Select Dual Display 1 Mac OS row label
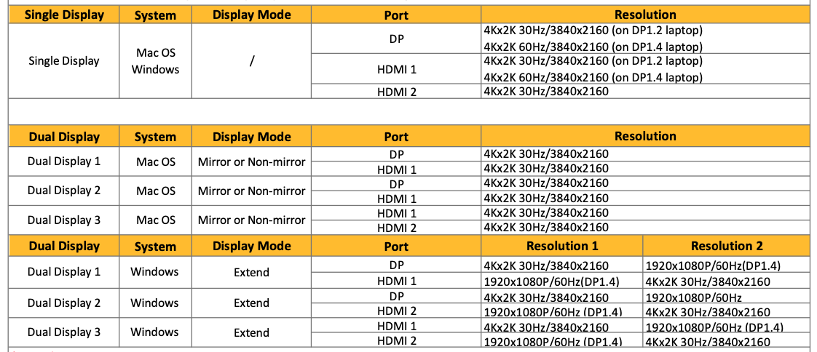Image resolution: width=817 pixels, height=352 pixels. 63,161
